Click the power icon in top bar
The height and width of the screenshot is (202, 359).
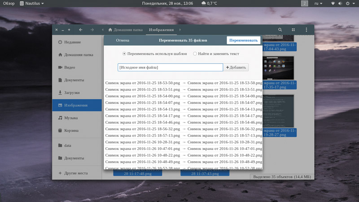click(x=347, y=4)
